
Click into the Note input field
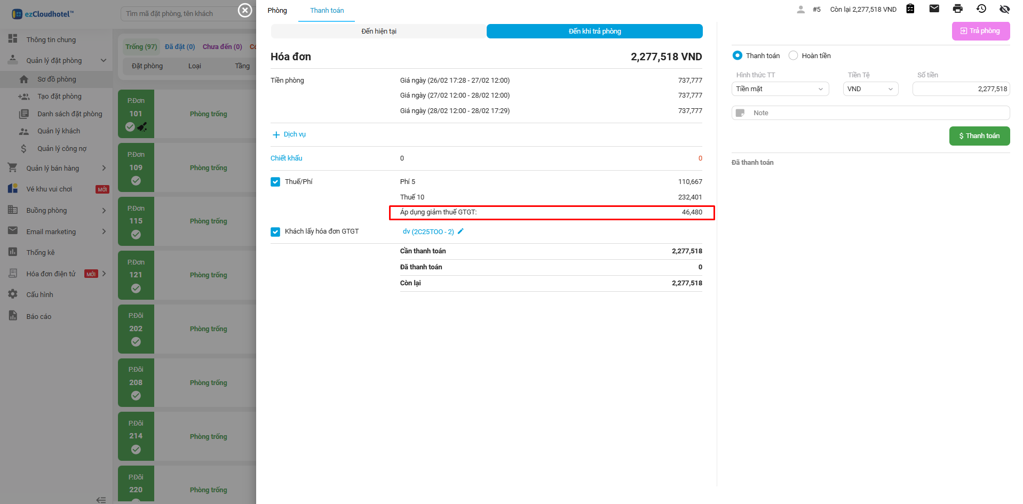(875, 113)
